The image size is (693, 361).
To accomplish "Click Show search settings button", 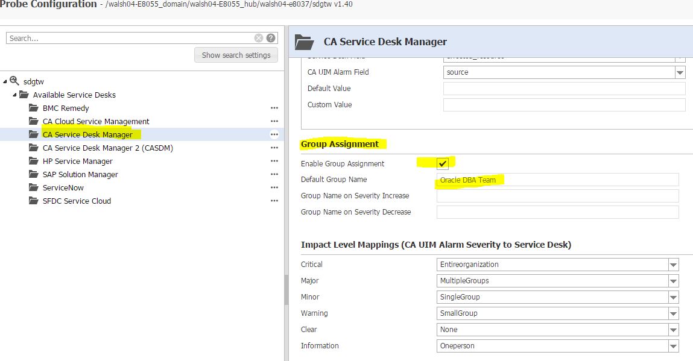I will (x=236, y=55).
